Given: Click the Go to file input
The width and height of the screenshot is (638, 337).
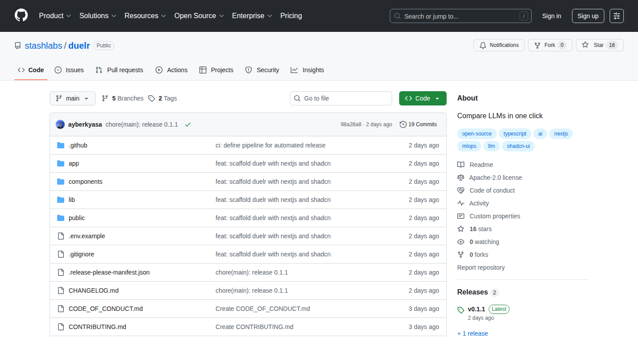Looking at the screenshot, I should click(341, 98).
